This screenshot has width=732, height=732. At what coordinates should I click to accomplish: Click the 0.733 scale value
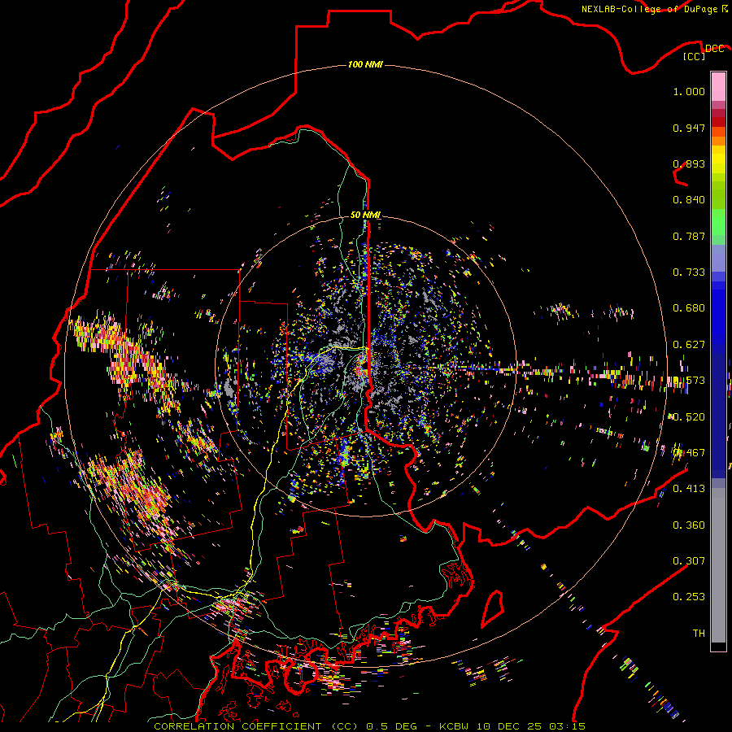coord(689,272)
